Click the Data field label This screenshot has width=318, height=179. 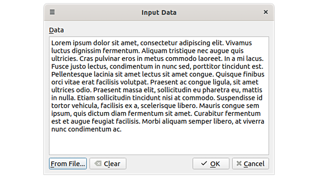[x=56, y=30]
